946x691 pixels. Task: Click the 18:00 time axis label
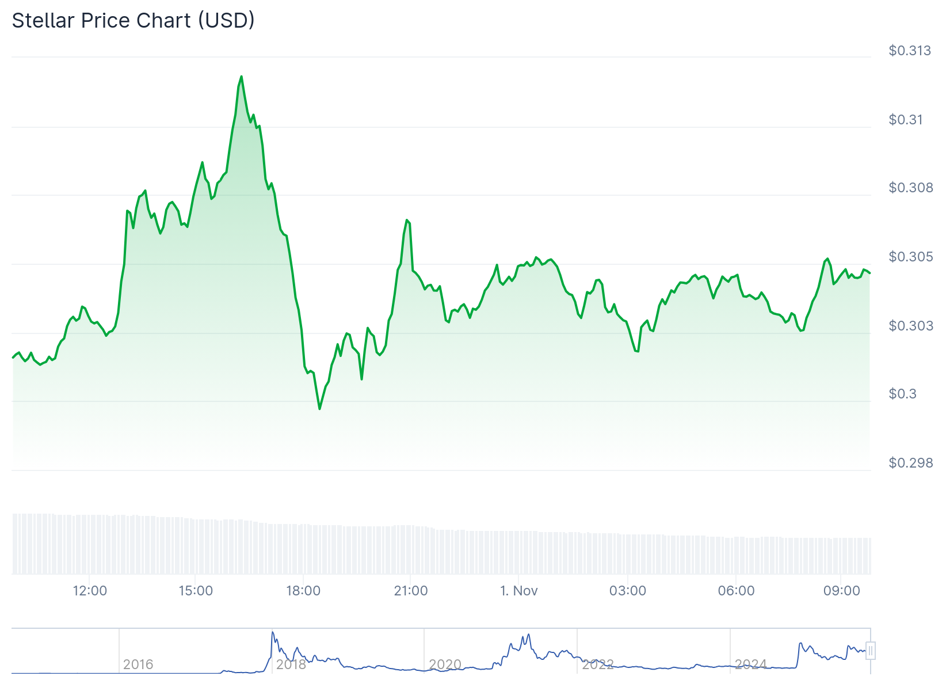[303, 591]
